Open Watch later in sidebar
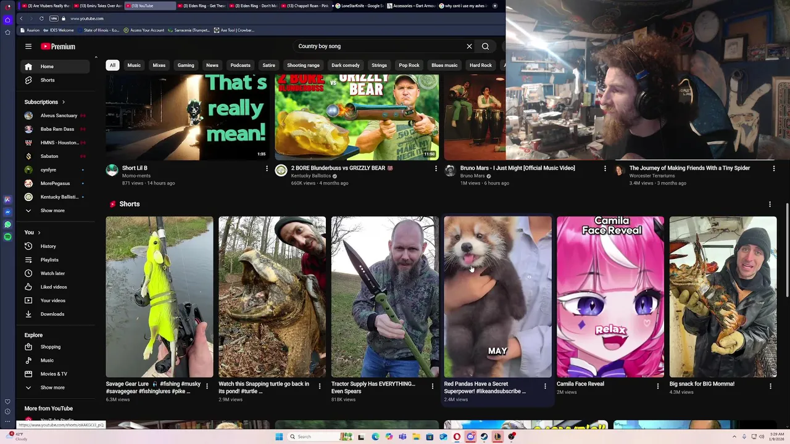This screenshot has height=444, width=790. [x=56, y=273]
